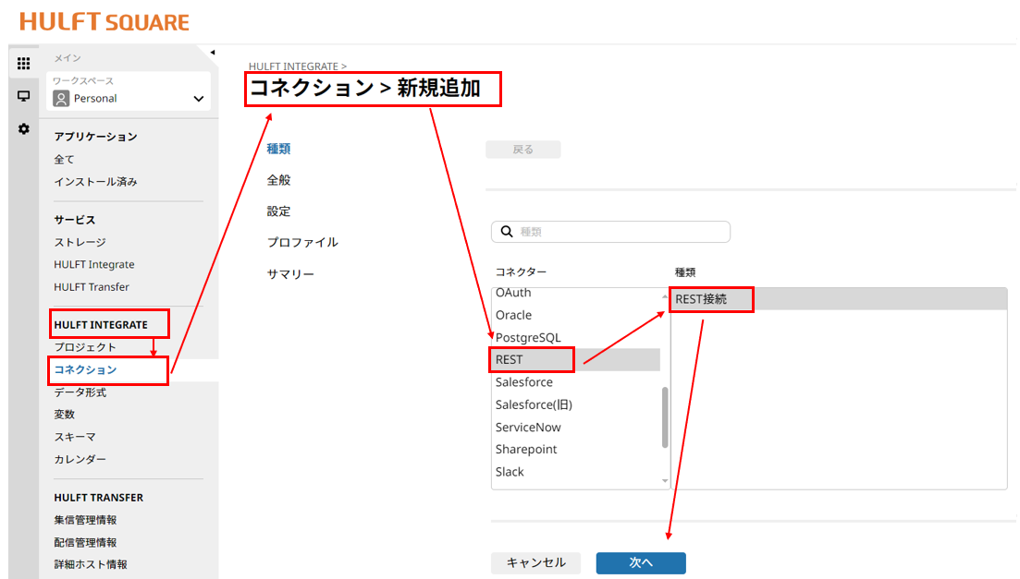
Task: Select REST接続 in 種類 list
Action: tap(839, 299)
